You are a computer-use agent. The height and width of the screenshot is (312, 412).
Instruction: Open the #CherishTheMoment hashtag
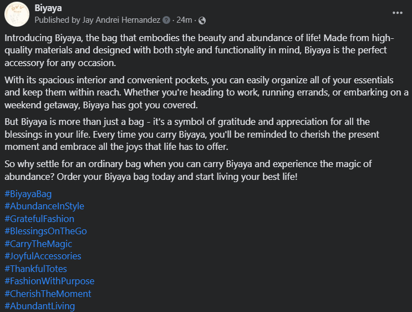(x=48, y=294)
